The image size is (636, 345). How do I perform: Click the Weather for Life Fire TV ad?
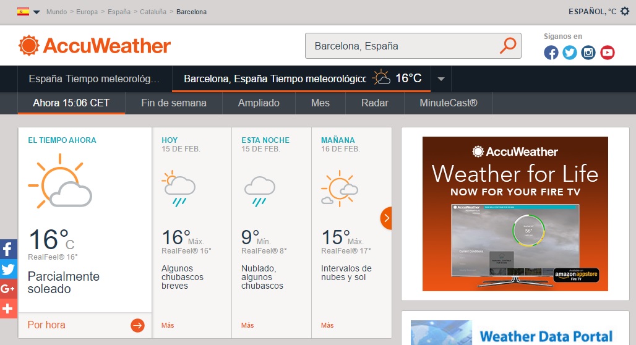coord(515,214)
